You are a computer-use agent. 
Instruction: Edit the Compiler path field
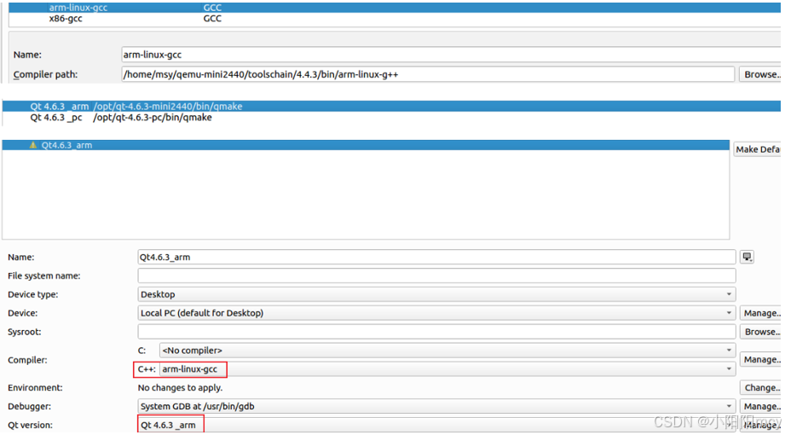[x=428, y=74]
